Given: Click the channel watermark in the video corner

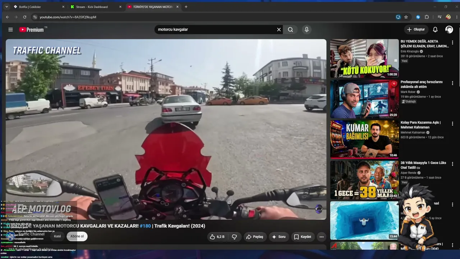Looking at the screenshot, I should (x=318, y=209).
